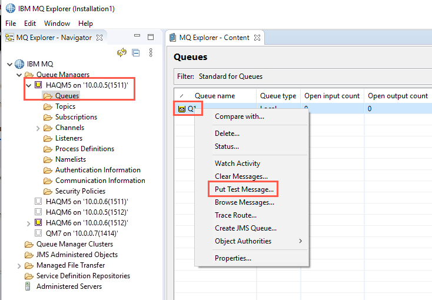432x300 pixels.
Task: Close the MQ Explorer - Content tab
Action: point(257,38)
